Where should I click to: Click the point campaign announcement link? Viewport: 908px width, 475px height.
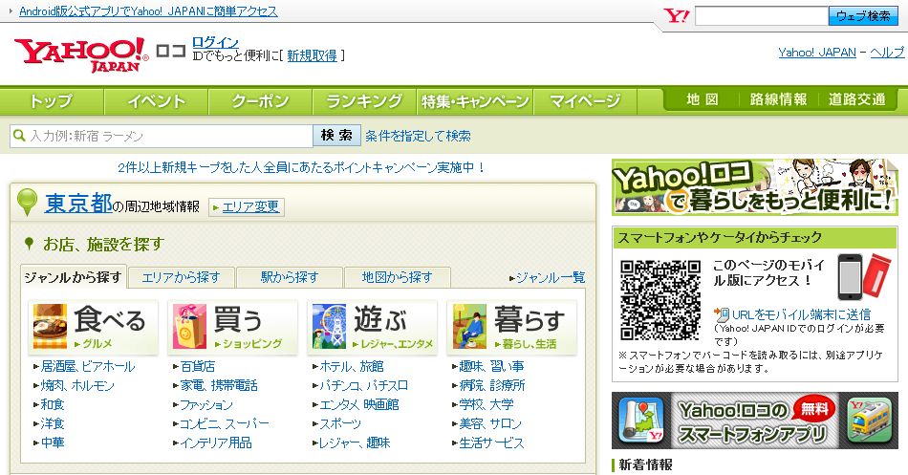pyautogui.click(x=301, y=167)
